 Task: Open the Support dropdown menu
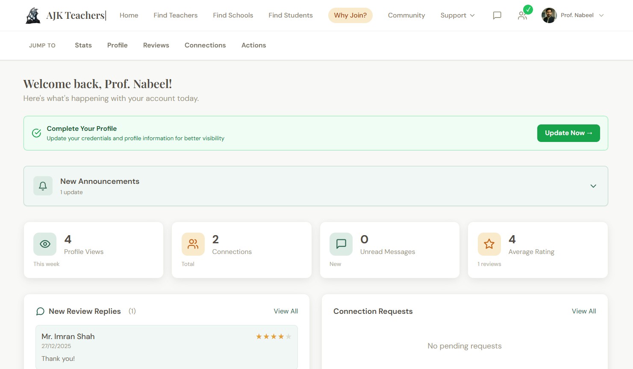tap(457, 15)
